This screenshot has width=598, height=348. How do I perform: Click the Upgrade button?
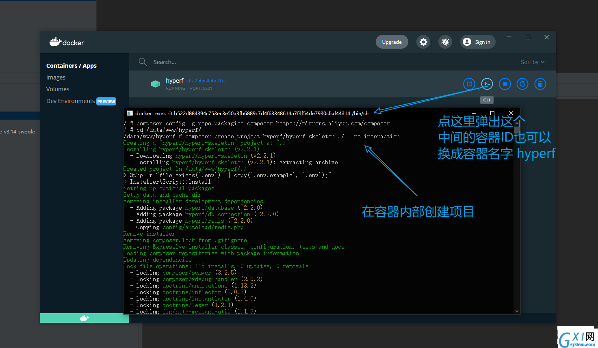392,42
